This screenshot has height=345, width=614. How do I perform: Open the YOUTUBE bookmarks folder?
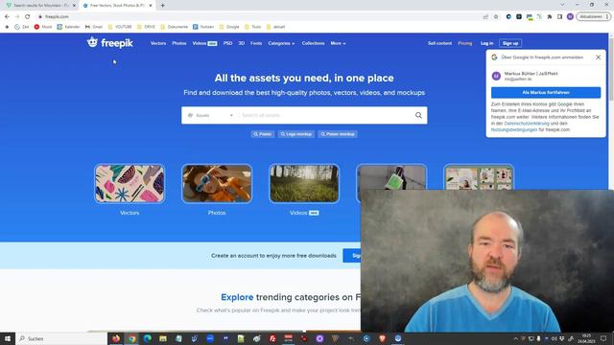[x=120, y=27]
